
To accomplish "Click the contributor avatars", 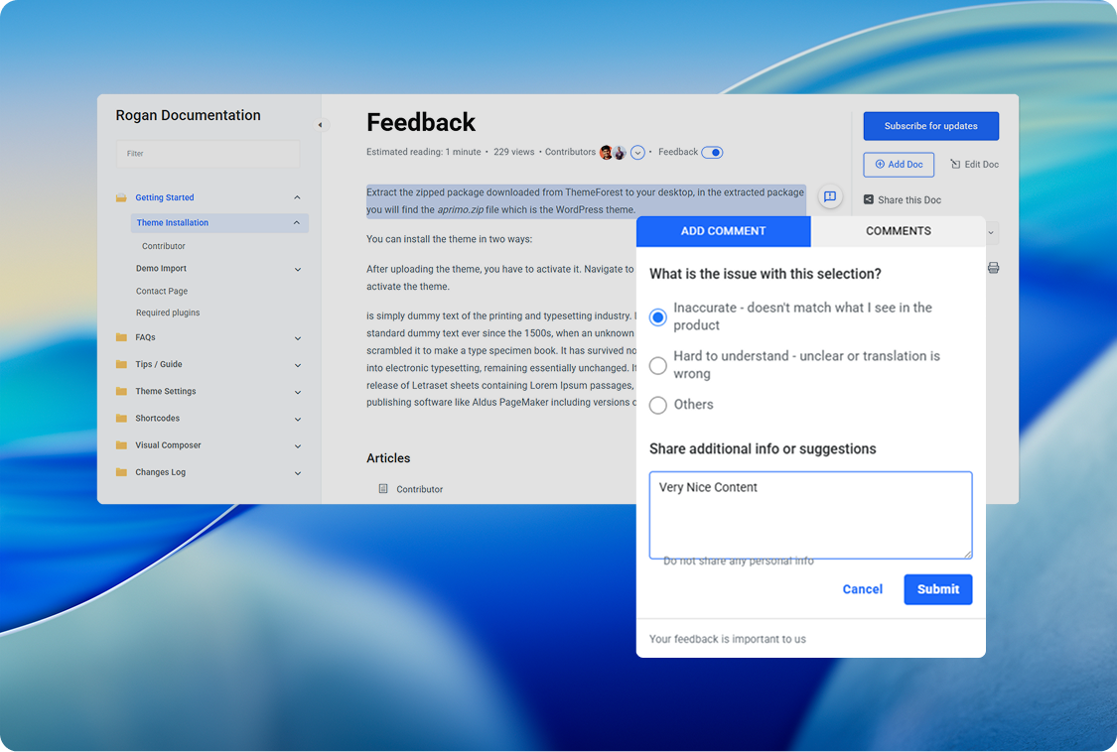I will tap(612, 153).
